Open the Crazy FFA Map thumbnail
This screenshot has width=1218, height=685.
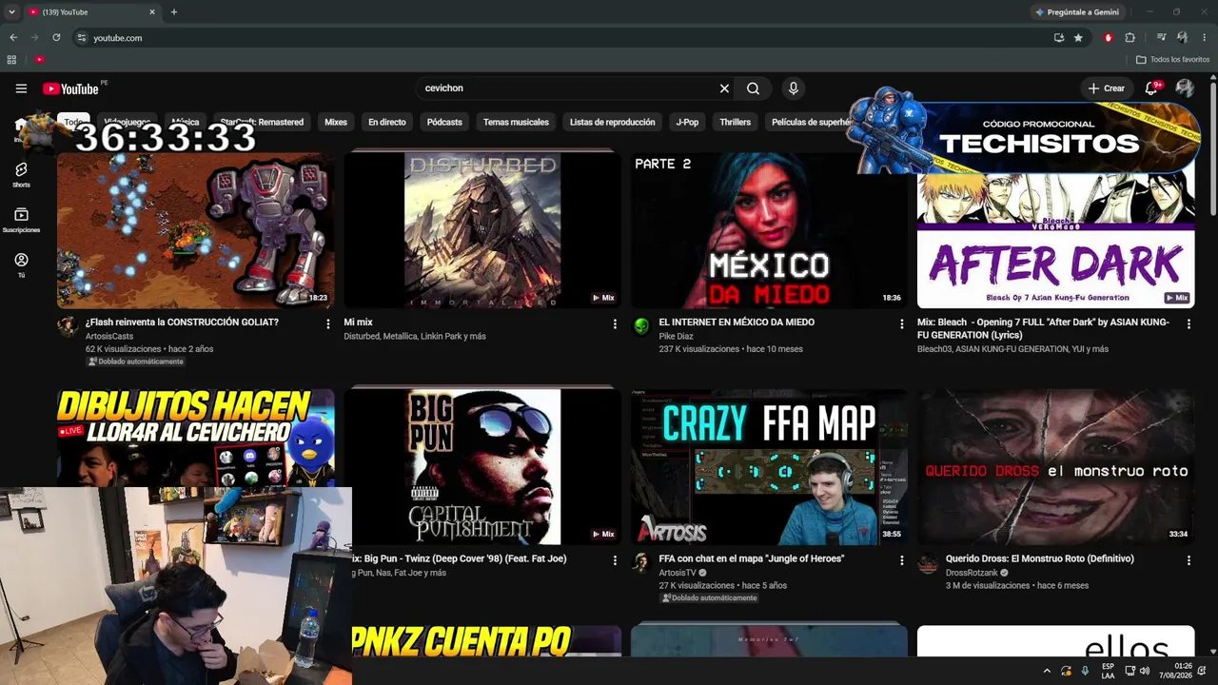769,466
